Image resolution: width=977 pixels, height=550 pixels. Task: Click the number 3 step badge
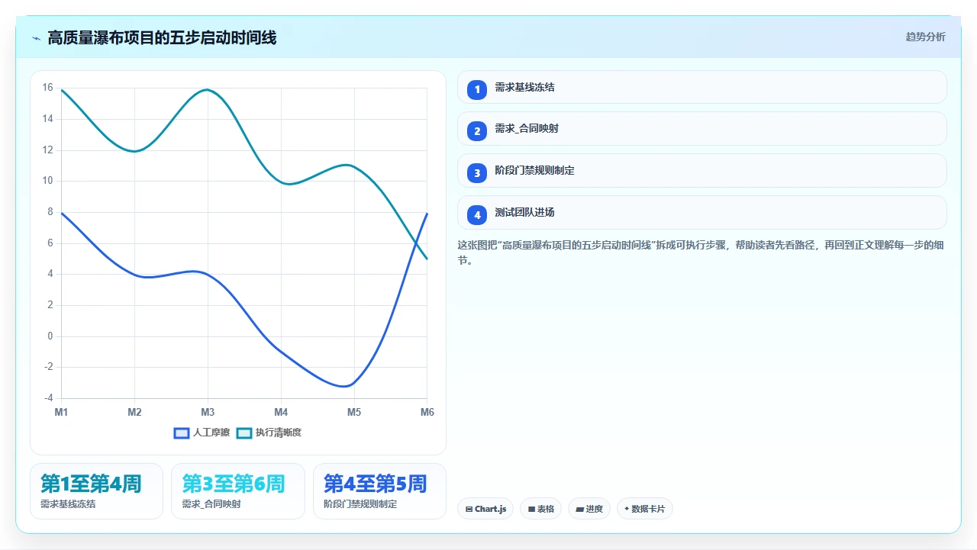tap(477, 172)
